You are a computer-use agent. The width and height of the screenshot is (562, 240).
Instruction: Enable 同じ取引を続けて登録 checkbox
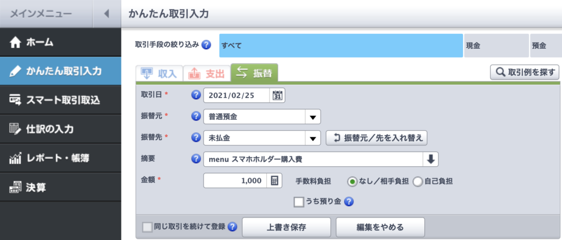click(x=147, y=227)
